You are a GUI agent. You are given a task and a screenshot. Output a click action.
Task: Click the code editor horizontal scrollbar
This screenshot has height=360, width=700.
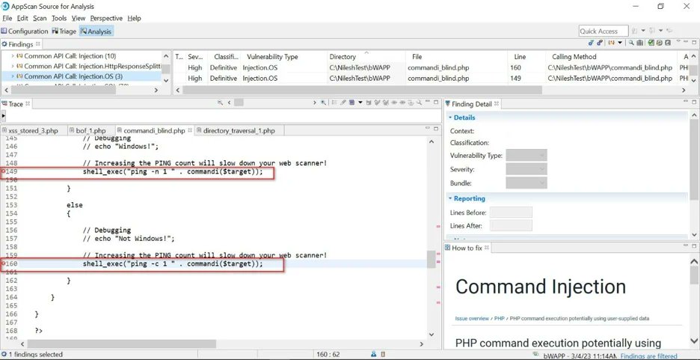pos(121,344)
